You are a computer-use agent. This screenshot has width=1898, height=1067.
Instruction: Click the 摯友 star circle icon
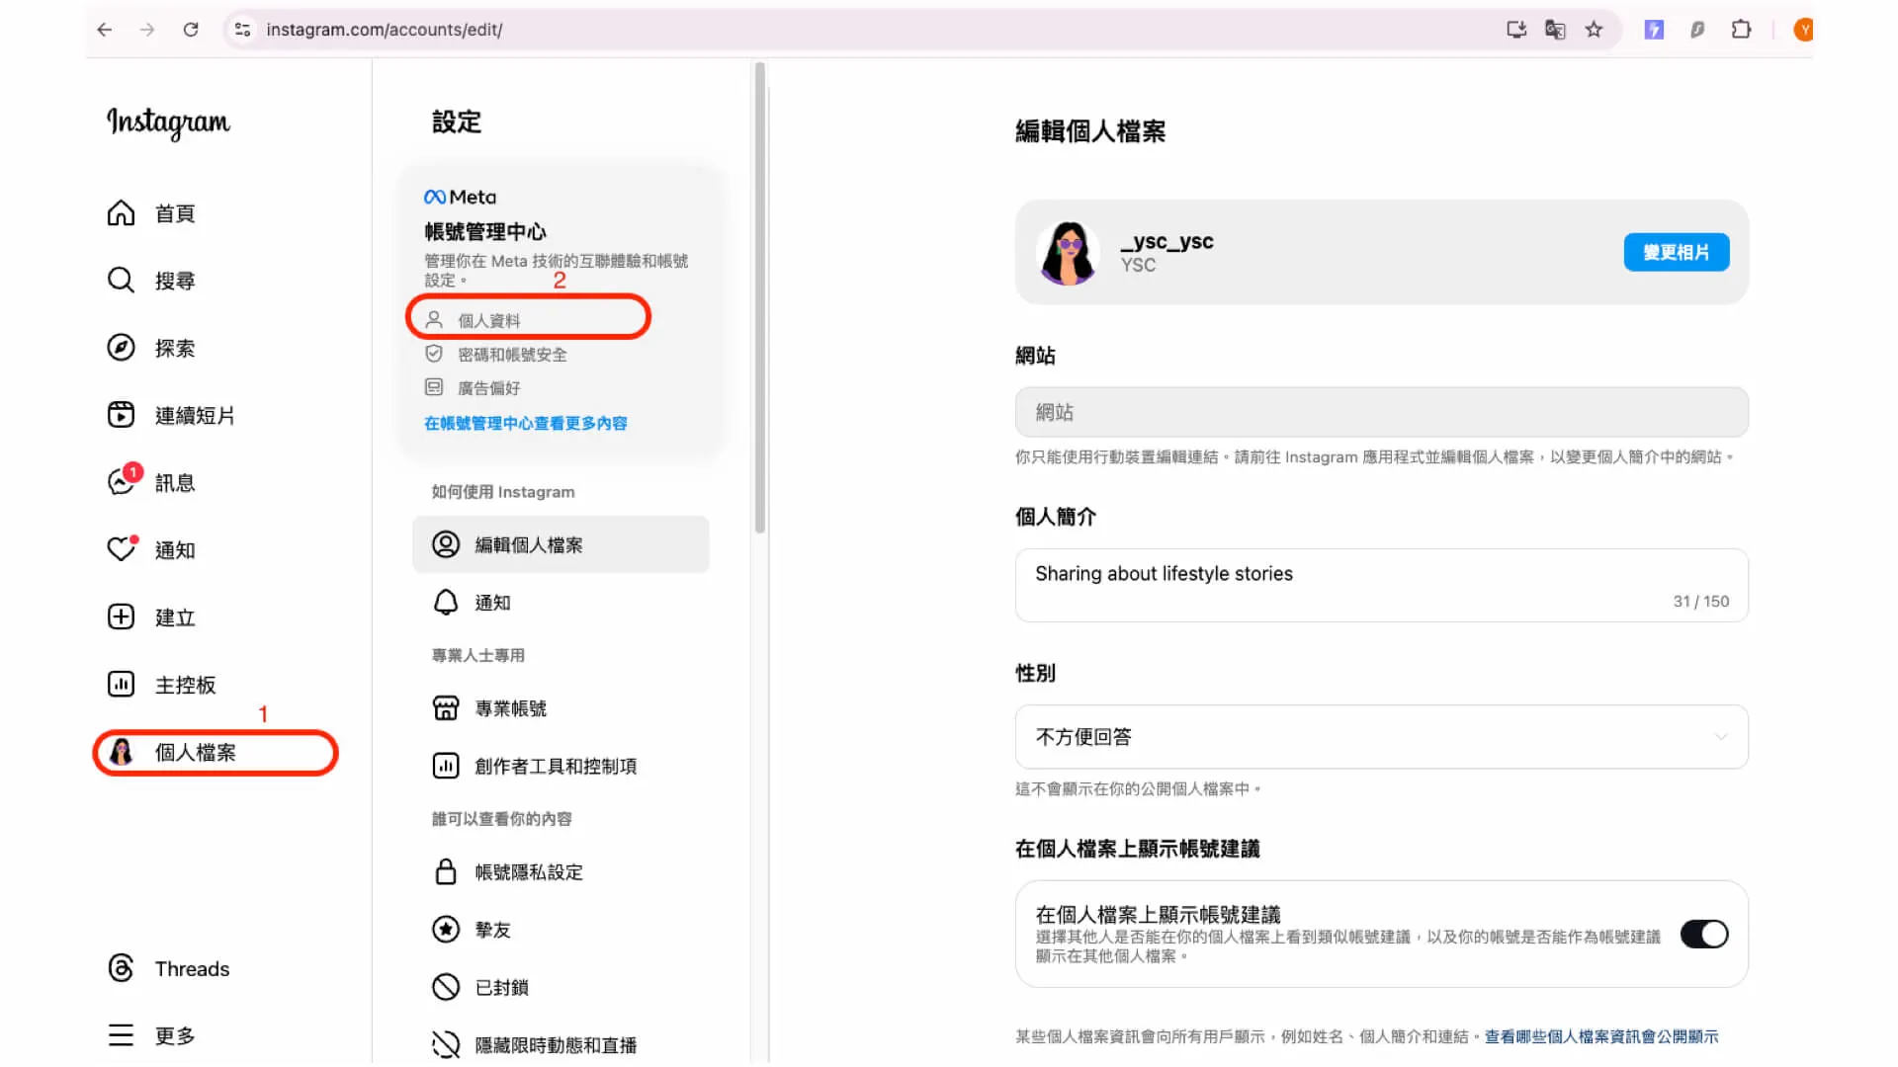(x=446, y=930)
